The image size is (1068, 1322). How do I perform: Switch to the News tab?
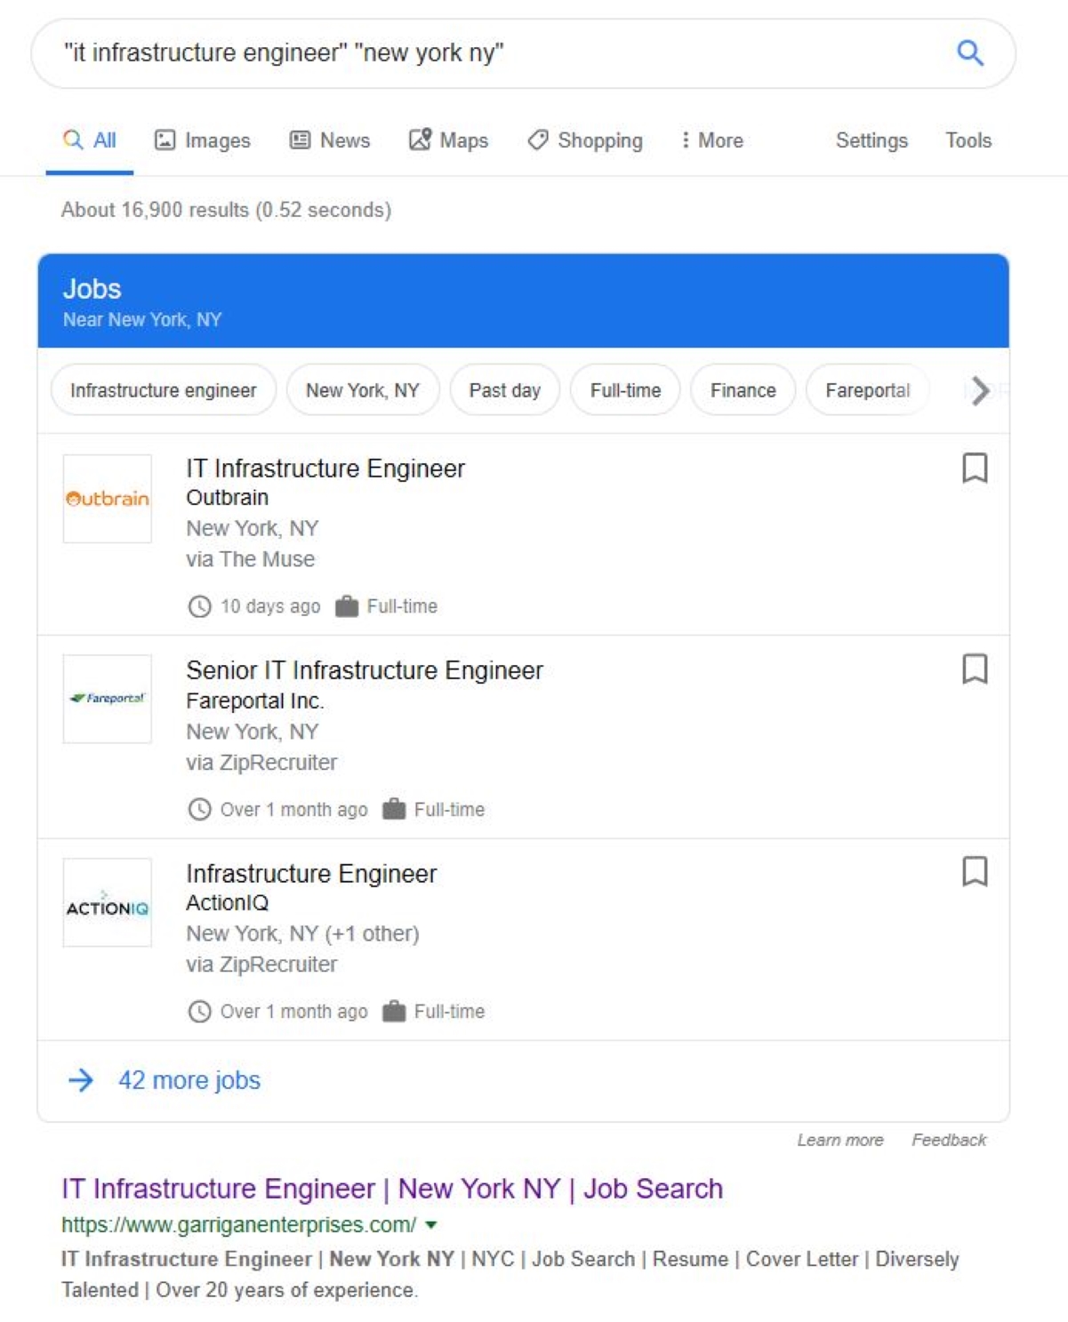point(330,140)
